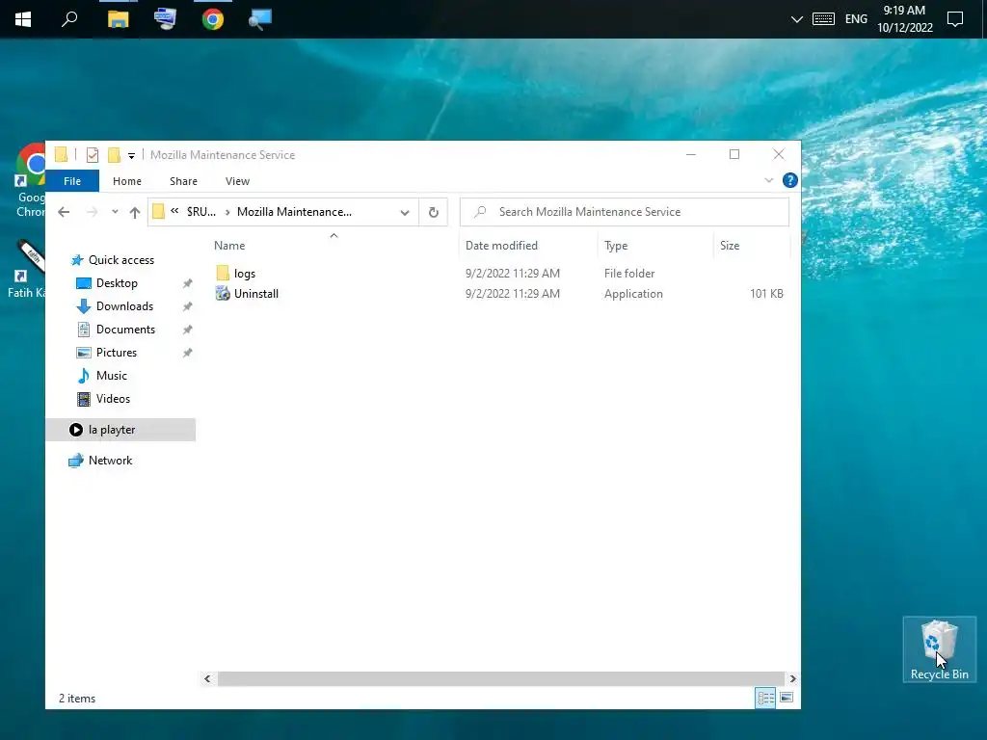
Task: Open the recent locations dropdown
Action: pos(115,212)
